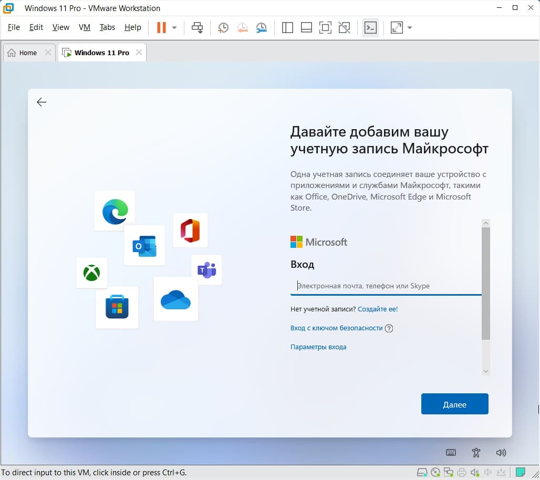The width and height of the screenshot is (540, 480).
Task: Send Ctrl+Alt+Del to the virtual machine
Action: pyautogui.click(x=198, y=27)
